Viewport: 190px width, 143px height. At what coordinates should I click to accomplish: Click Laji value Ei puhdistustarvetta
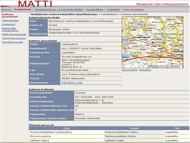pos(75,70)
